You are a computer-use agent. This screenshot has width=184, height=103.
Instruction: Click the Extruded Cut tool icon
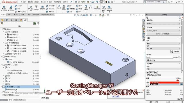tap(31, 7)
